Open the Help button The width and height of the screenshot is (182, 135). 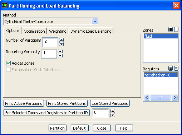pos(124,128)
